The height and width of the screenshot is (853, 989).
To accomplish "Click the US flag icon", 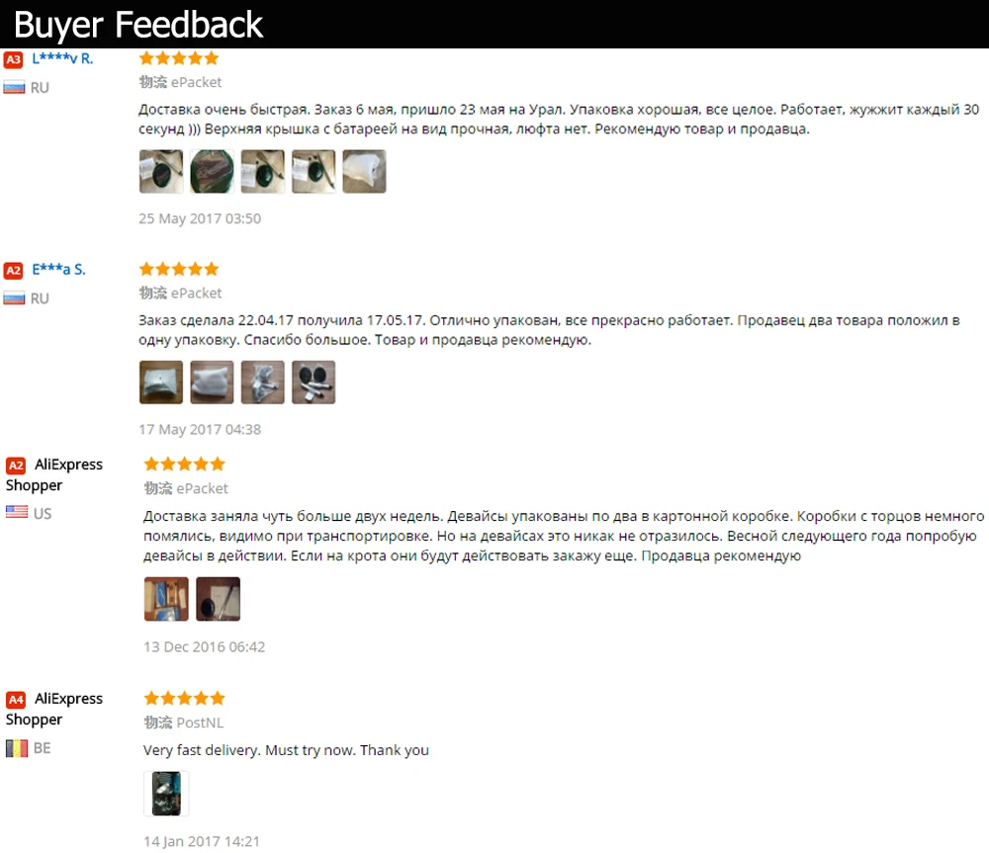I will coord(17,512).
